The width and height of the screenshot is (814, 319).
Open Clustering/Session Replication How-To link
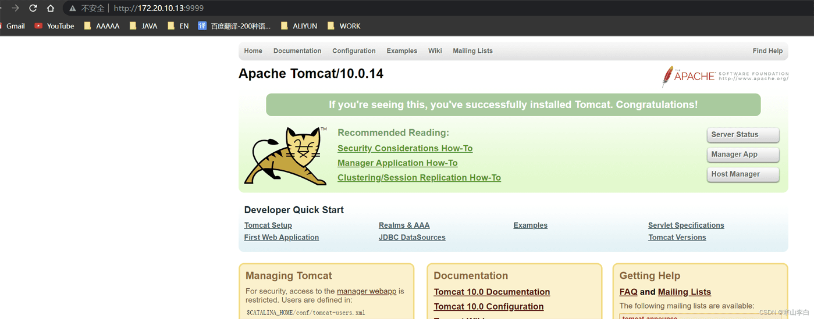pyautogui.click(x=419, y=178)
